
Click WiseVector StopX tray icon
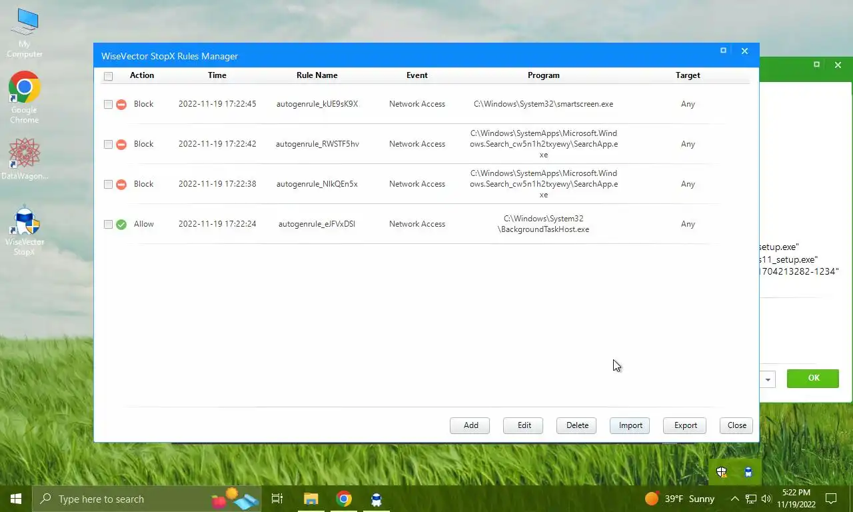(x=748, y=472)
